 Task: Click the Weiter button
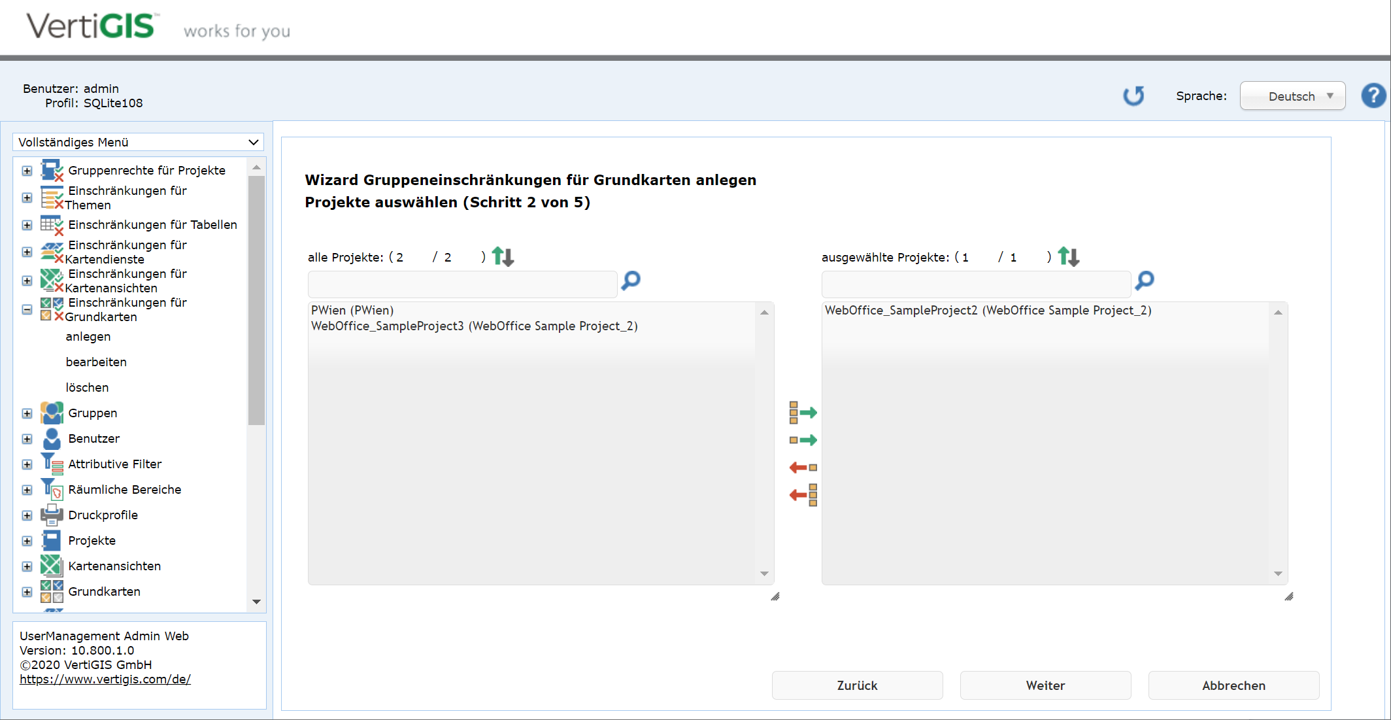tap(1045, 685)
